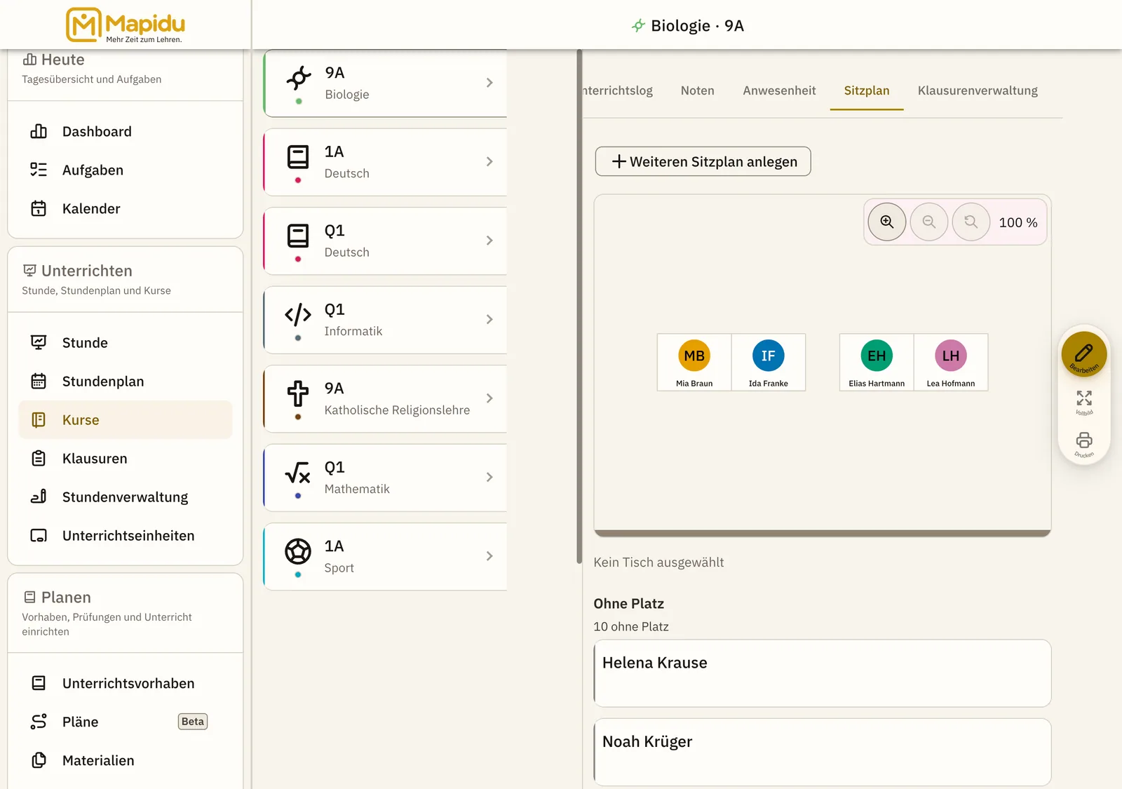This screenshot has height=789, width=1122.
Task: Zoom in on the seating plan
Action: (887, 222)
